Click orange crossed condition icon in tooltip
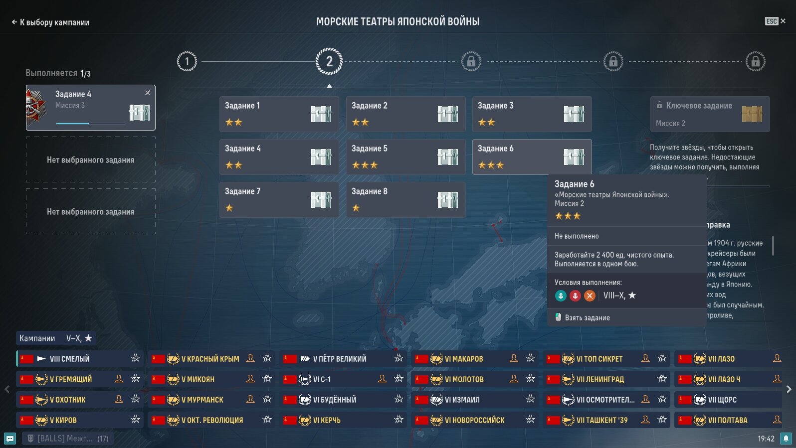The width and height of the screenshot is (796, 448). 590,296
